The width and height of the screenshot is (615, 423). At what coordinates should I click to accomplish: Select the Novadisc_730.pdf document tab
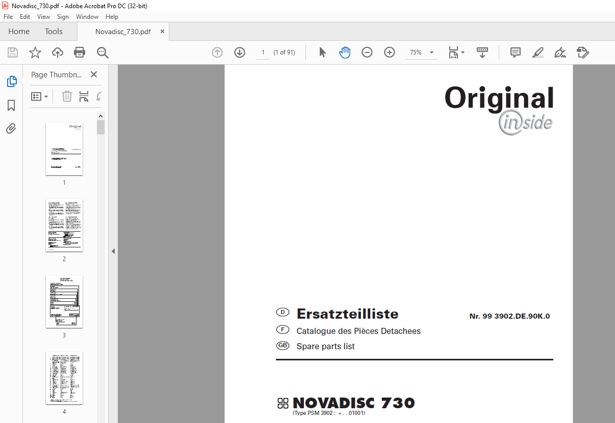[x=123, y=32]
